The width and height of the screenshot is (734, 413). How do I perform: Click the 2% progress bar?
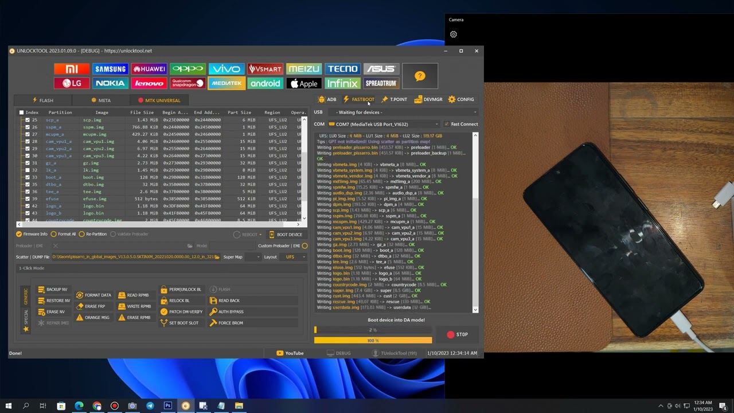tap(373, 330)
